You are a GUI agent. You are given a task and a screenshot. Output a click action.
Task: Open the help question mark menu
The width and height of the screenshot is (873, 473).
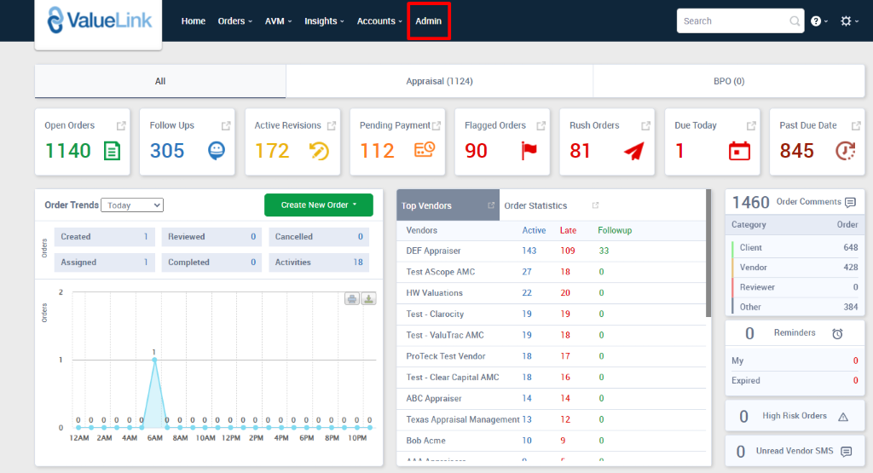tap(819, 21)
